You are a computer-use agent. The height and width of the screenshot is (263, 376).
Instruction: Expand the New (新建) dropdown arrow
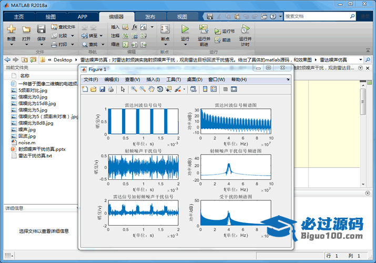[11, 45]
